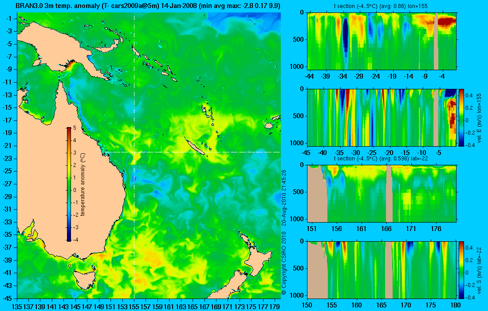Click the 20-Aug-2010 21:45:26 timestamp

coord(284,198)
